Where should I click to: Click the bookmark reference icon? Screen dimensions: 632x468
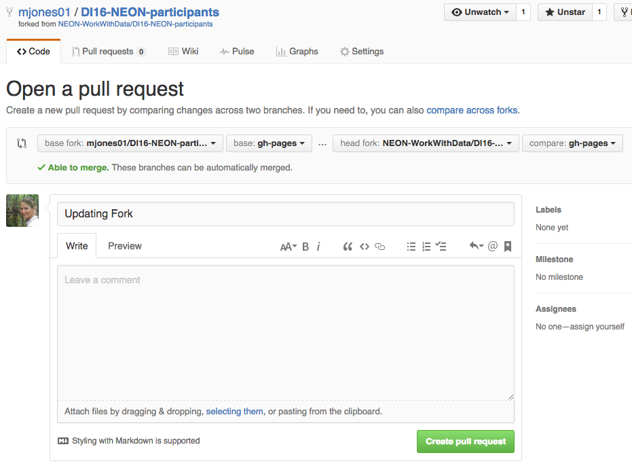[508, 247]
